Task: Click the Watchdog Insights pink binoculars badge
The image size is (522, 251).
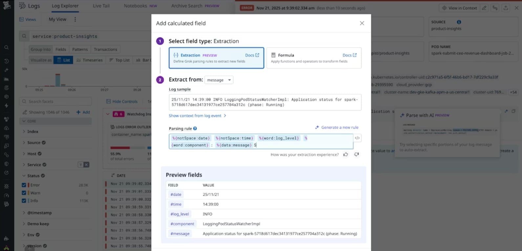Action: tap(118, 114)
